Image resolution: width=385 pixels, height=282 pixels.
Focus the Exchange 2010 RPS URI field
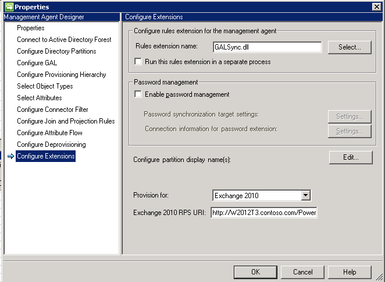264,213
